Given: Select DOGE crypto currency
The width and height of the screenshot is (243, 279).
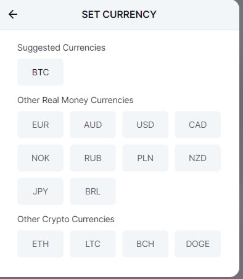Looking at the screenshot, I should point(197,244).
